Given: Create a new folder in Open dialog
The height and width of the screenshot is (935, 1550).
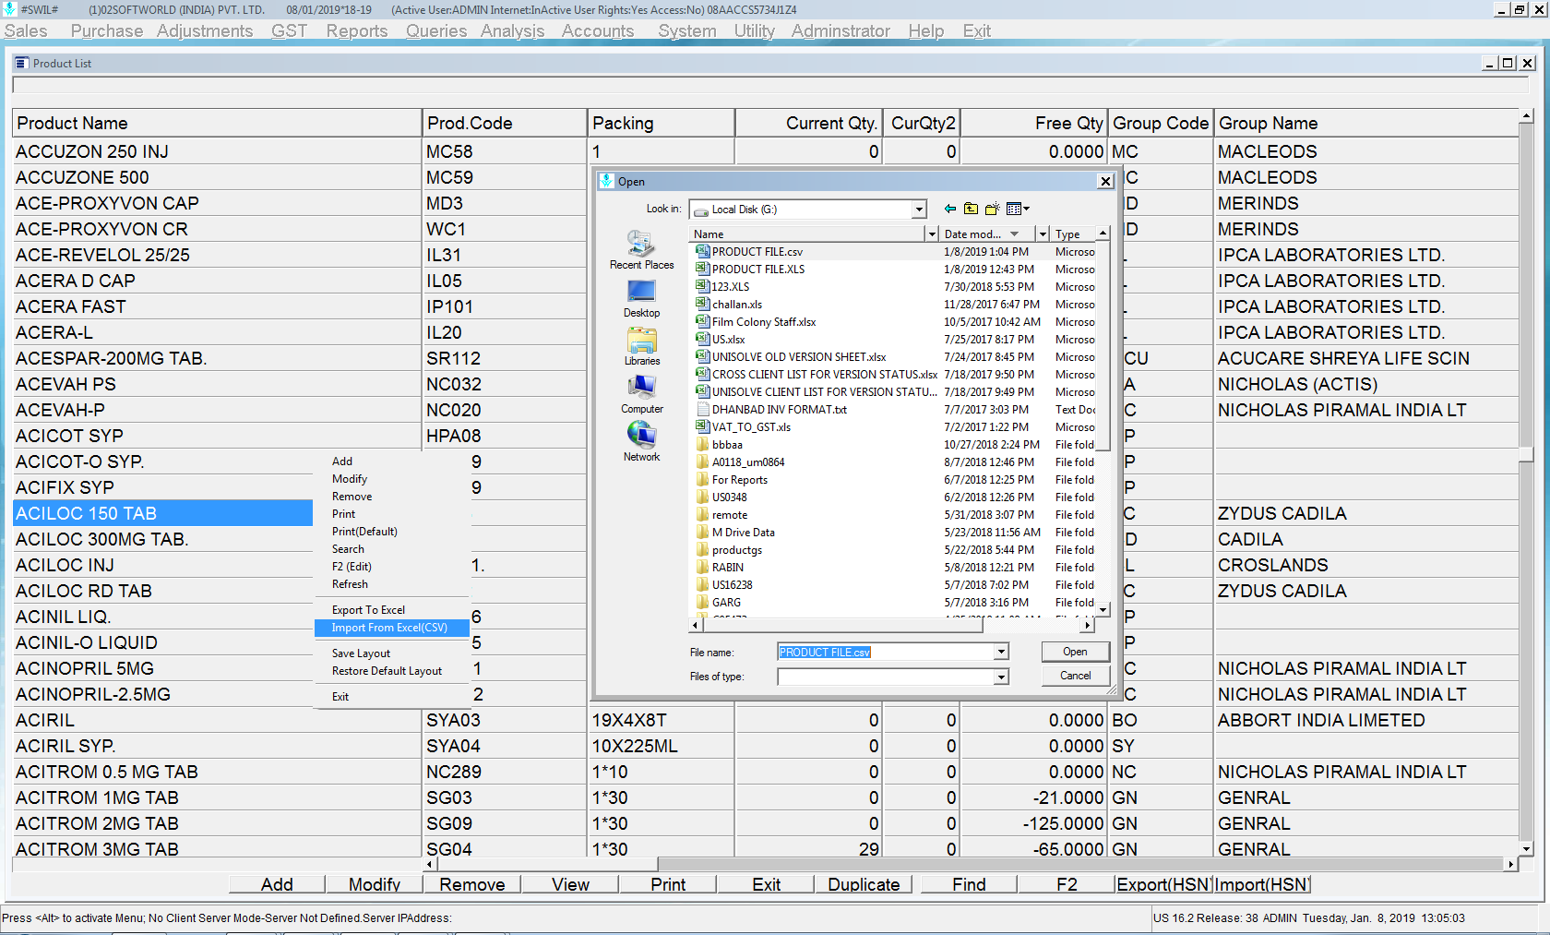Looking at the screenshot, I should point(993,210).
